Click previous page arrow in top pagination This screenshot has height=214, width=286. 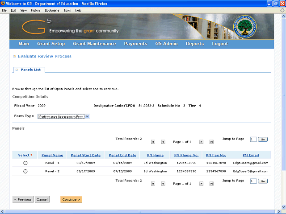tap(163, 142)
